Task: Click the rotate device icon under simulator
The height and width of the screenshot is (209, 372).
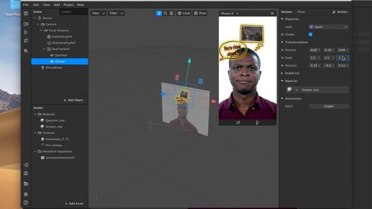Action: [x=238, y=122]
